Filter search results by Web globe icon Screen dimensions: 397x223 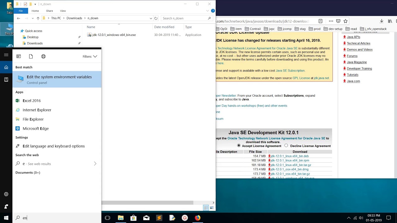(x=43, y=56)
